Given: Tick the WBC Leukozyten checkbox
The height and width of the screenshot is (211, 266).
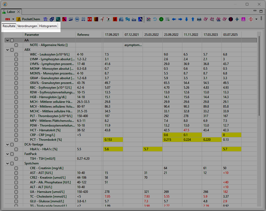Looking at the screenshot, I should click(x=16, y=54).
